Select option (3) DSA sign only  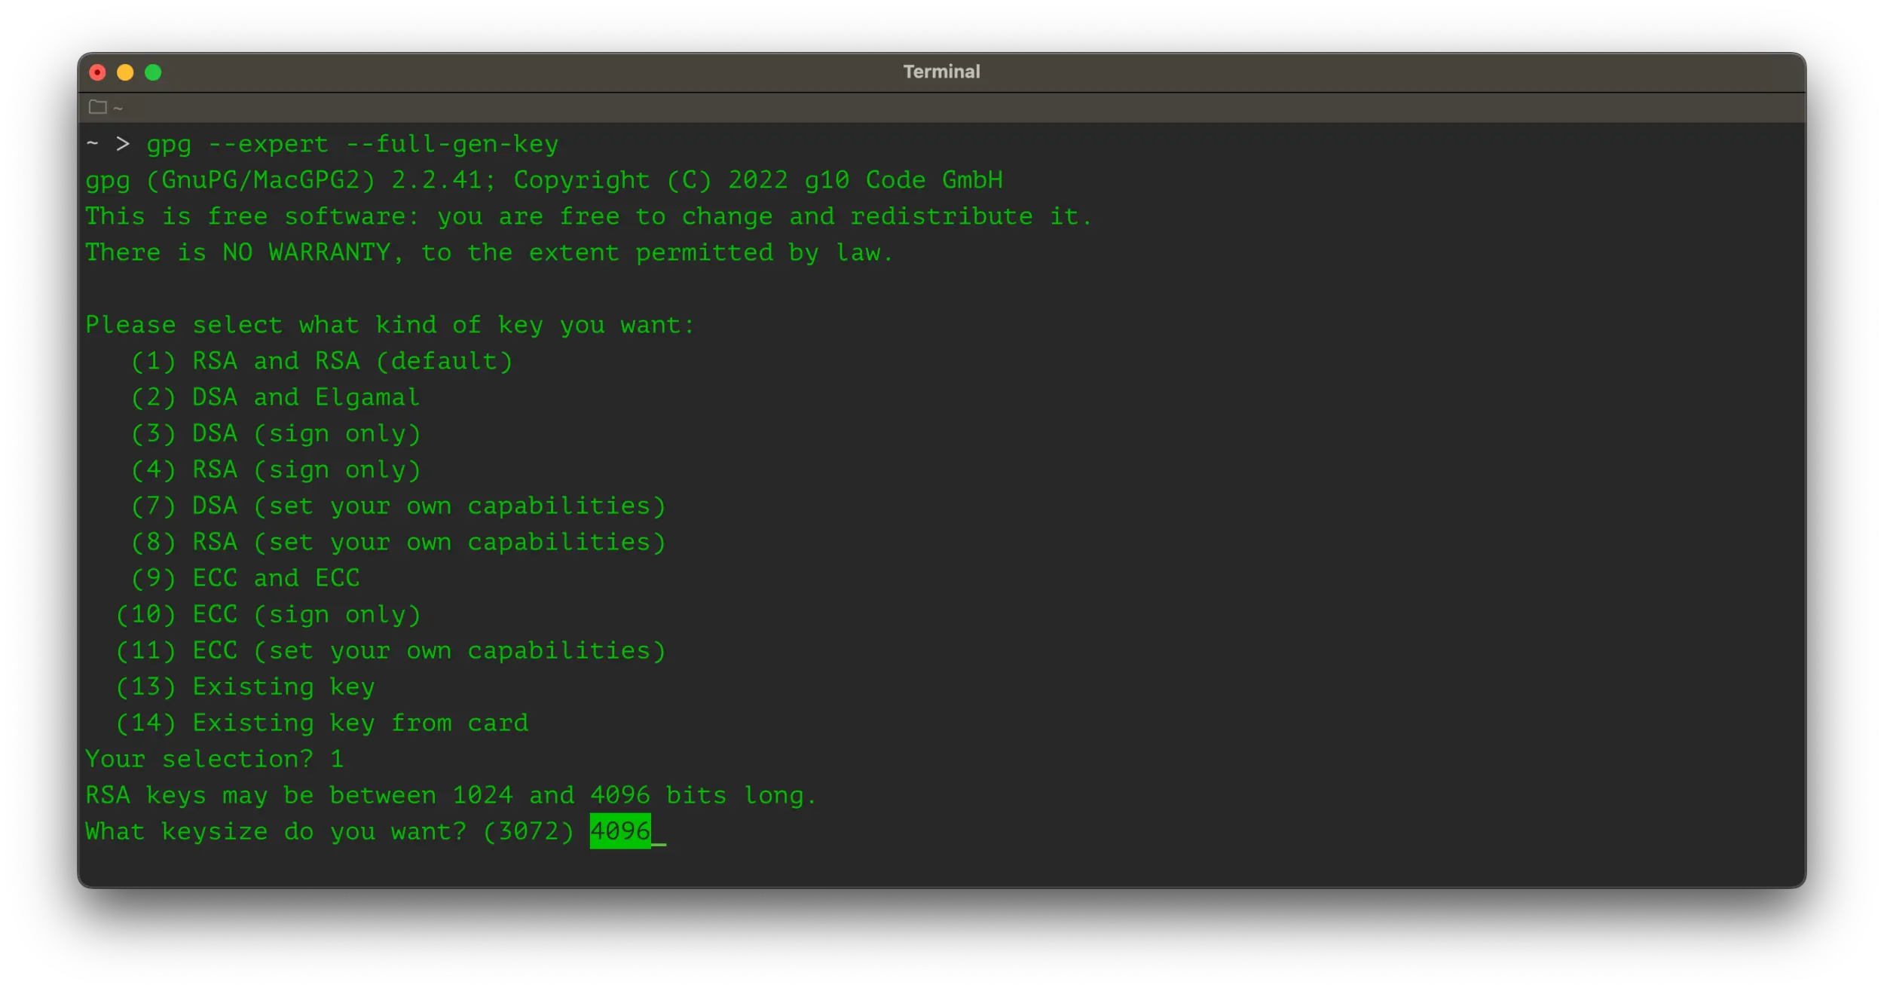275,433
